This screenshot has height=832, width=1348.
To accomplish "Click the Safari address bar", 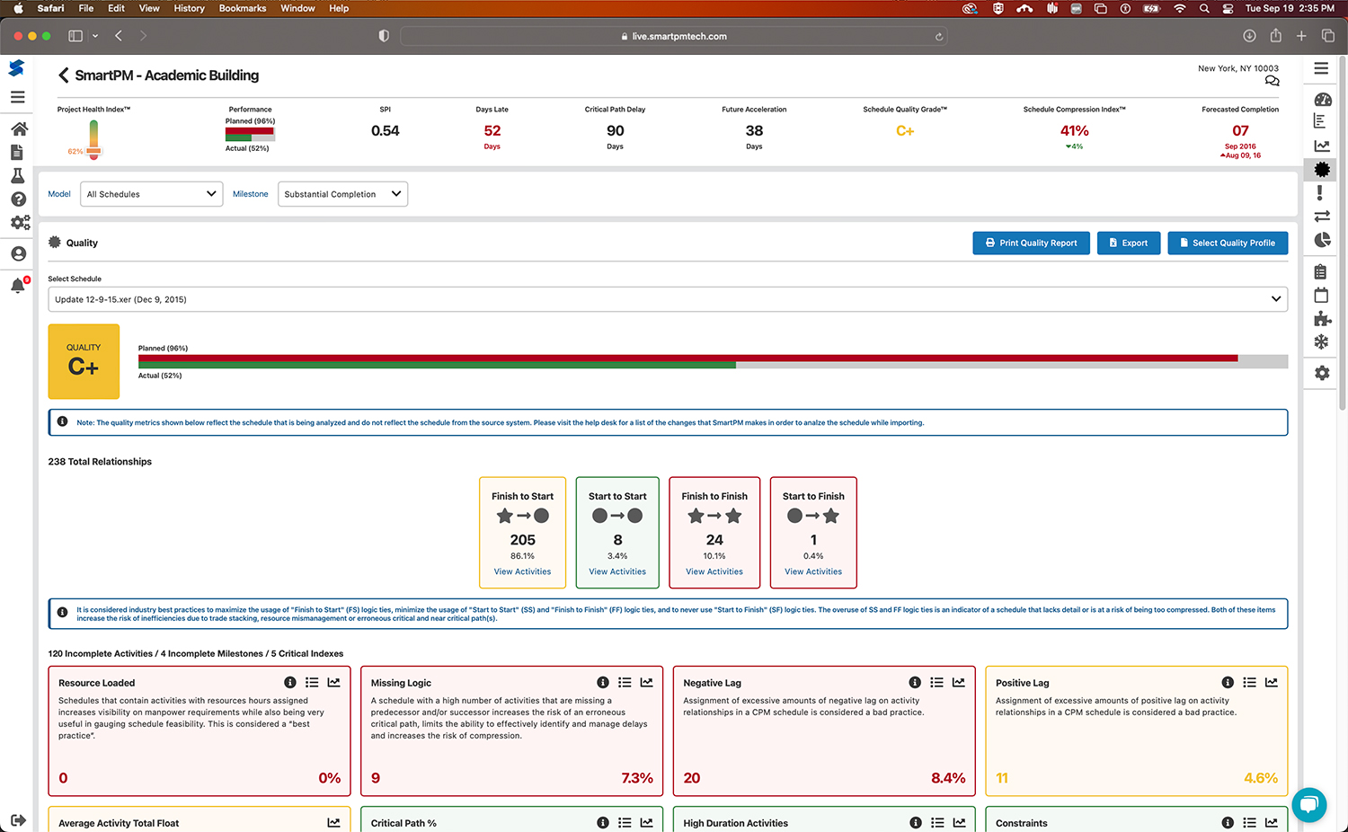I will point(673,36).
